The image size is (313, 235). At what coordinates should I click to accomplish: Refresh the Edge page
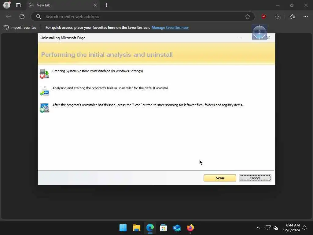click(x=22, y=17)
